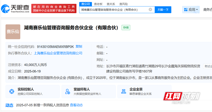The image size is (212, 112).
Task: Click the 简介 company description text
Action: [x=115, y=78]
